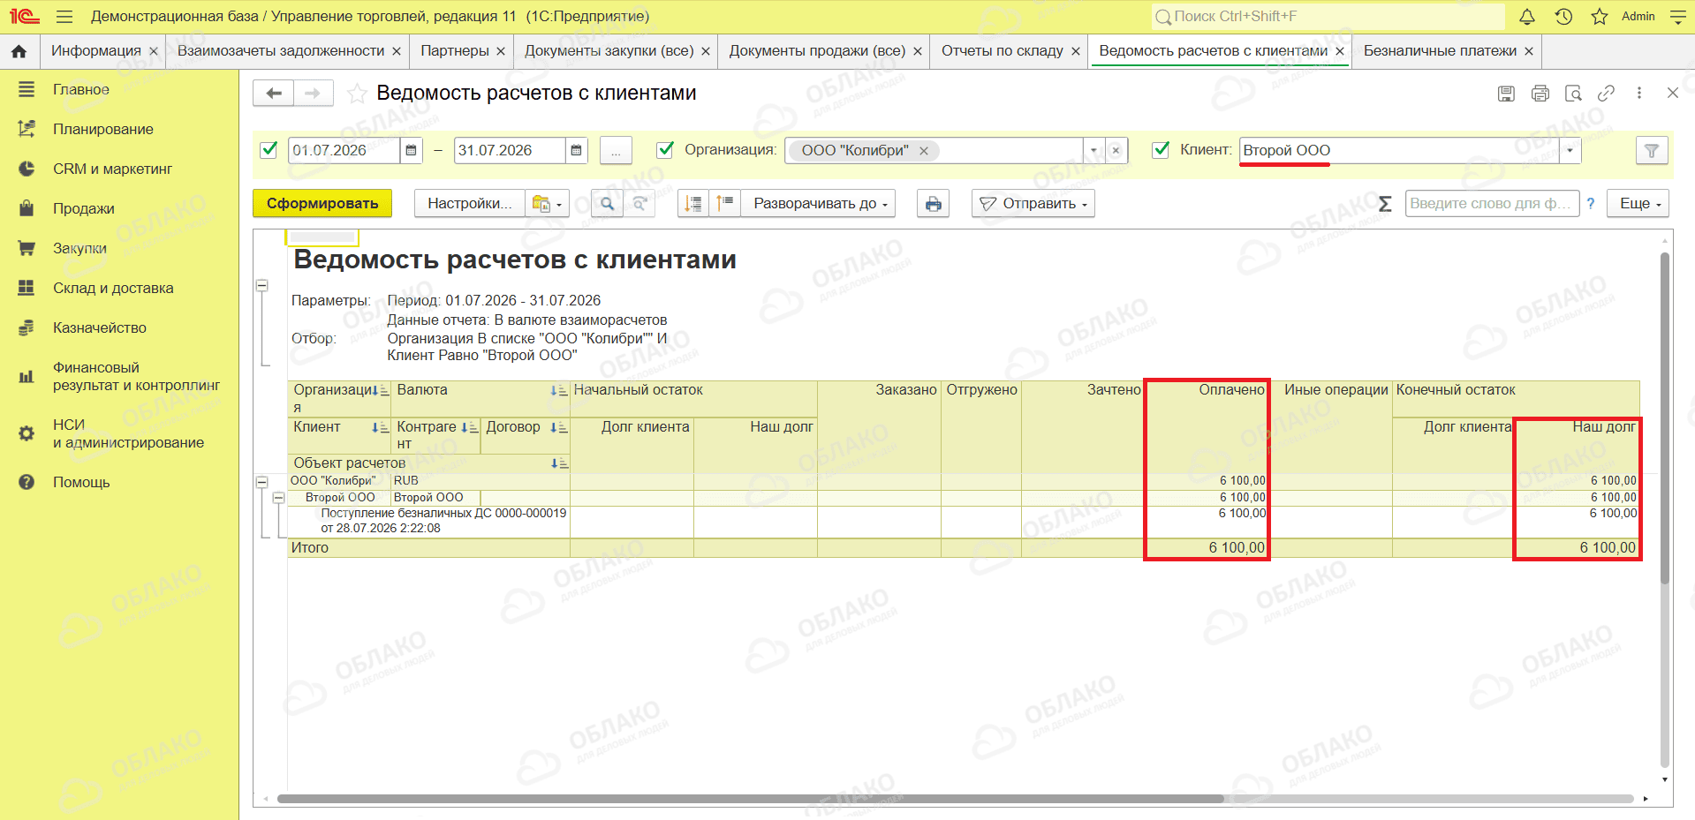Open the Клиент dropdown arrow
This screenshot has width=1695, height=820.
[x=1570, y=151]
